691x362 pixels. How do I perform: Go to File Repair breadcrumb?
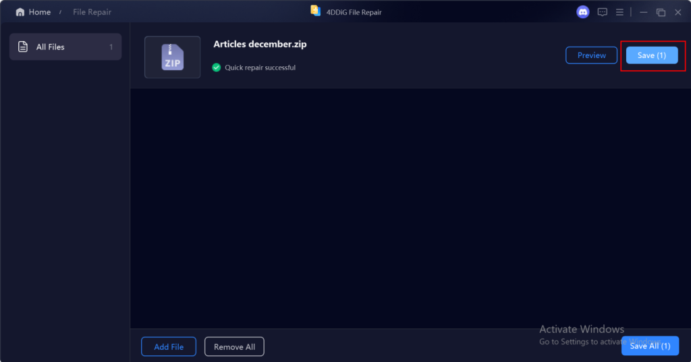click(x=92, y=12)
